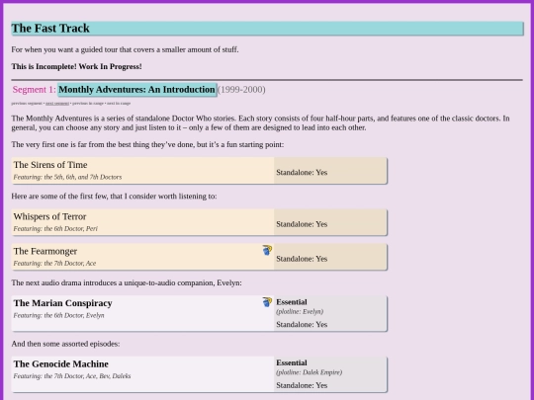Click 'Featuring: the 6th Doctor, Evelyn'
Image resolution: width=534 pixels, height=400 pixels.
pyautogui.click(x=58, y=315)
